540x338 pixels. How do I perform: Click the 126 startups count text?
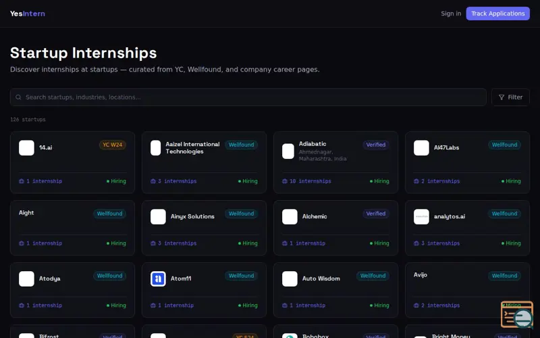tap(28, 120)
